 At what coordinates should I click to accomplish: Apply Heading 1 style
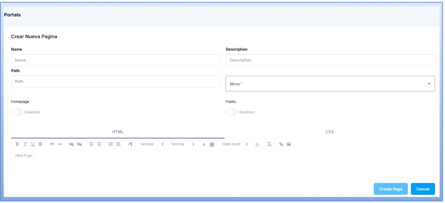tap(71, 144)
